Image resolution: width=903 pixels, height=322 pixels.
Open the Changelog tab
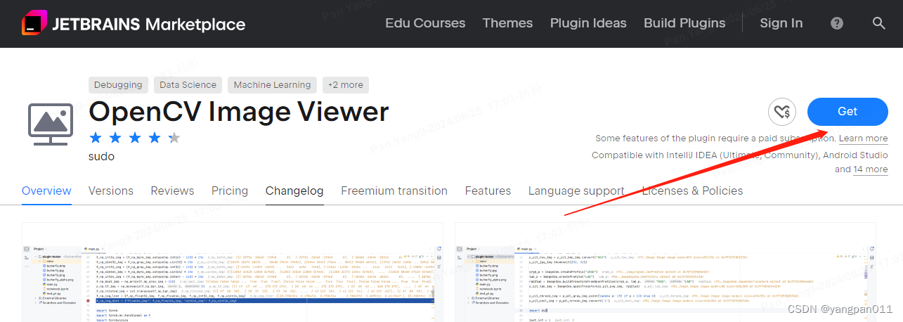pos(294,191)
